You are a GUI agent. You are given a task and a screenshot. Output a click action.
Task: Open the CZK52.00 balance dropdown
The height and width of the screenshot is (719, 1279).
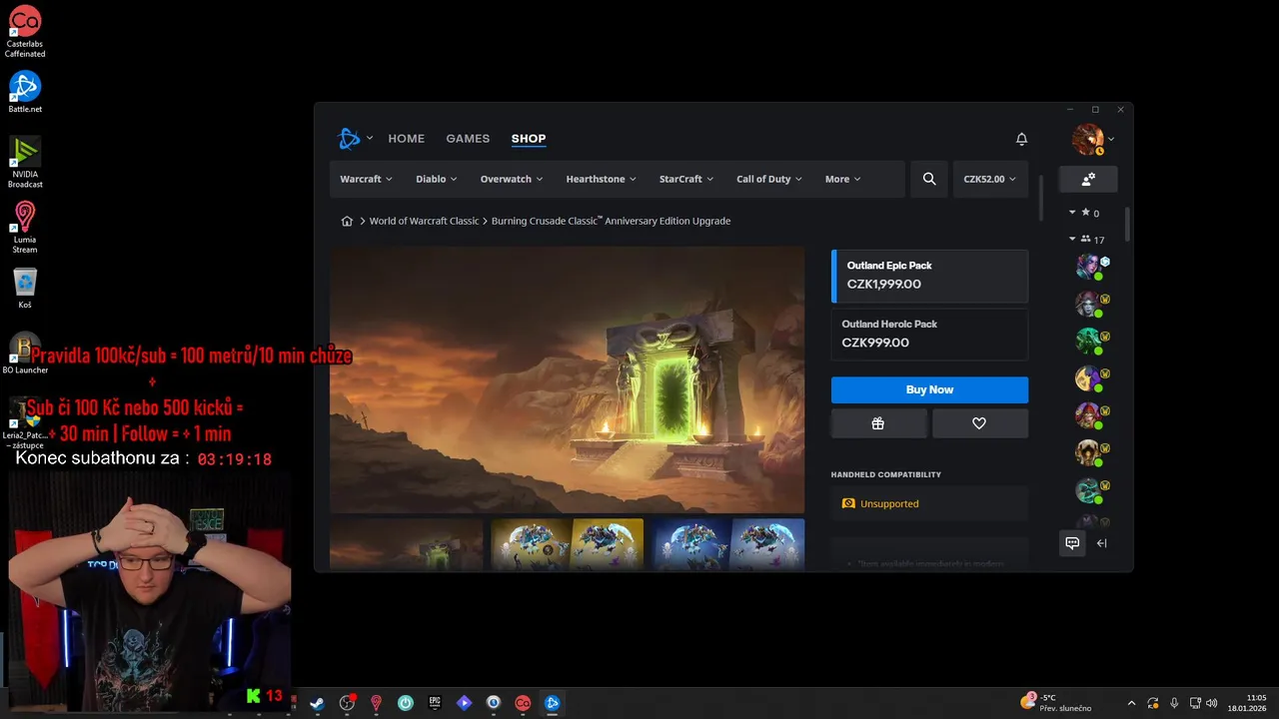(989, 179)
